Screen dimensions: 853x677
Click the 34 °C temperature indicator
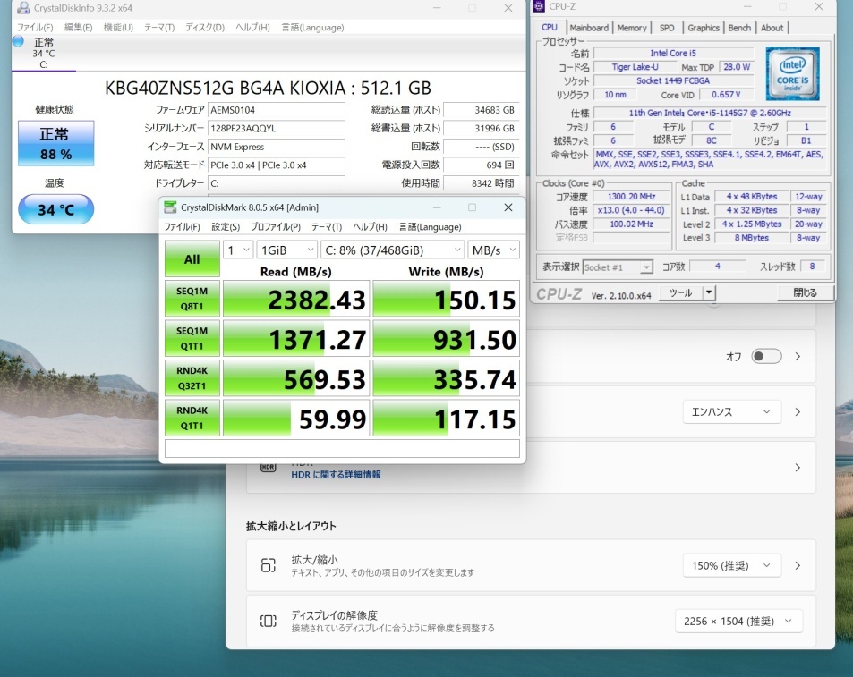pos(55,209)
